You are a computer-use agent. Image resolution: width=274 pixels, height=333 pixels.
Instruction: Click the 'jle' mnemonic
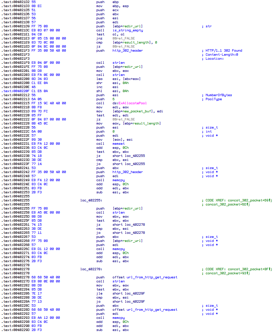pyautogui.click(x=99, y=294)
